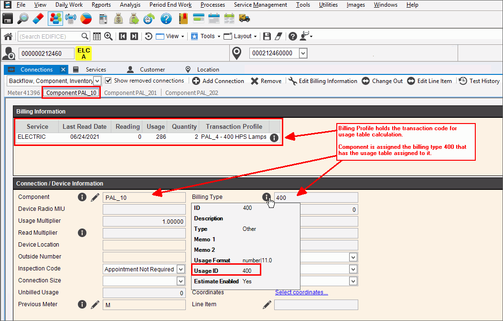
Task: Open the Inspection Code dropdown
Action: pyautogui.click(x=181, y=269)
